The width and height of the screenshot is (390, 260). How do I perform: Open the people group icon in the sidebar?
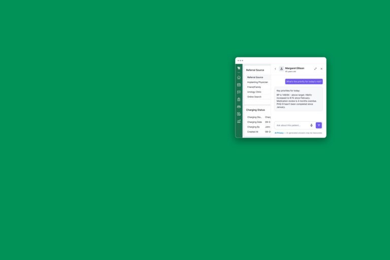pos(239,107)
